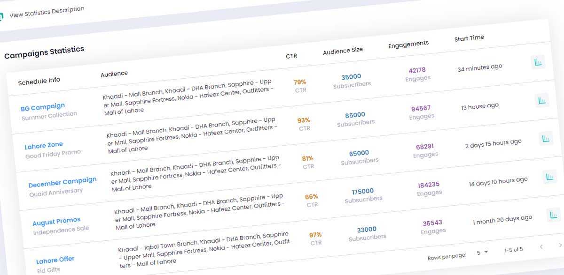Click the Audience Size column header

click(343, 51)
